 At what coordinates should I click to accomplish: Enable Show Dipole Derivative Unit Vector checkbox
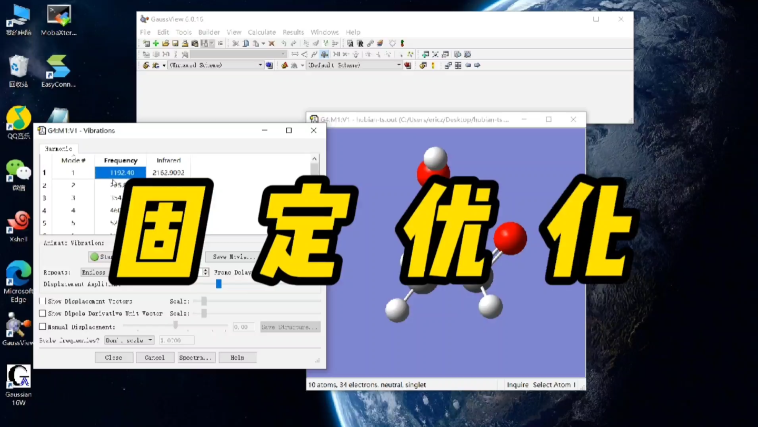tap(43, 313)
